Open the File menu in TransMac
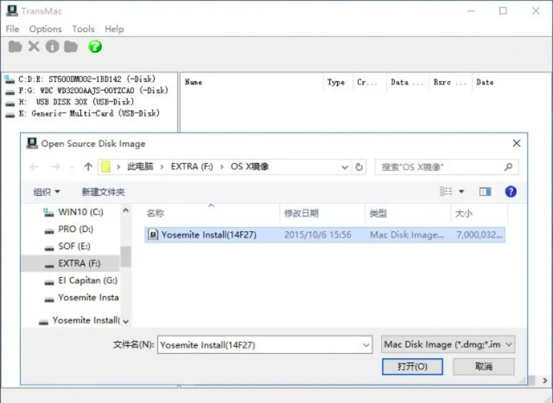This screenshot has width=553, height=403. coord(12,29)
